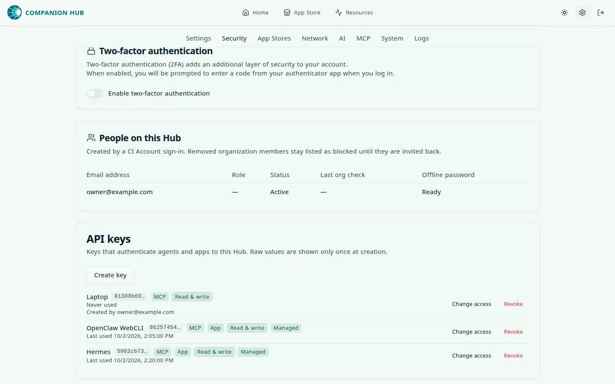Click the lock icon beside Two-factor authentication
The width and height of the screenshot is (615, 384).
tap(91, 51)
